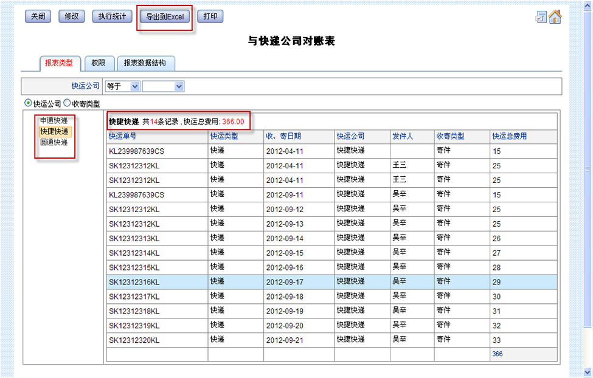Click tracking number SK12312317KL
The image size is (593, 378).
pyautogui.click(x=134, y=297)
